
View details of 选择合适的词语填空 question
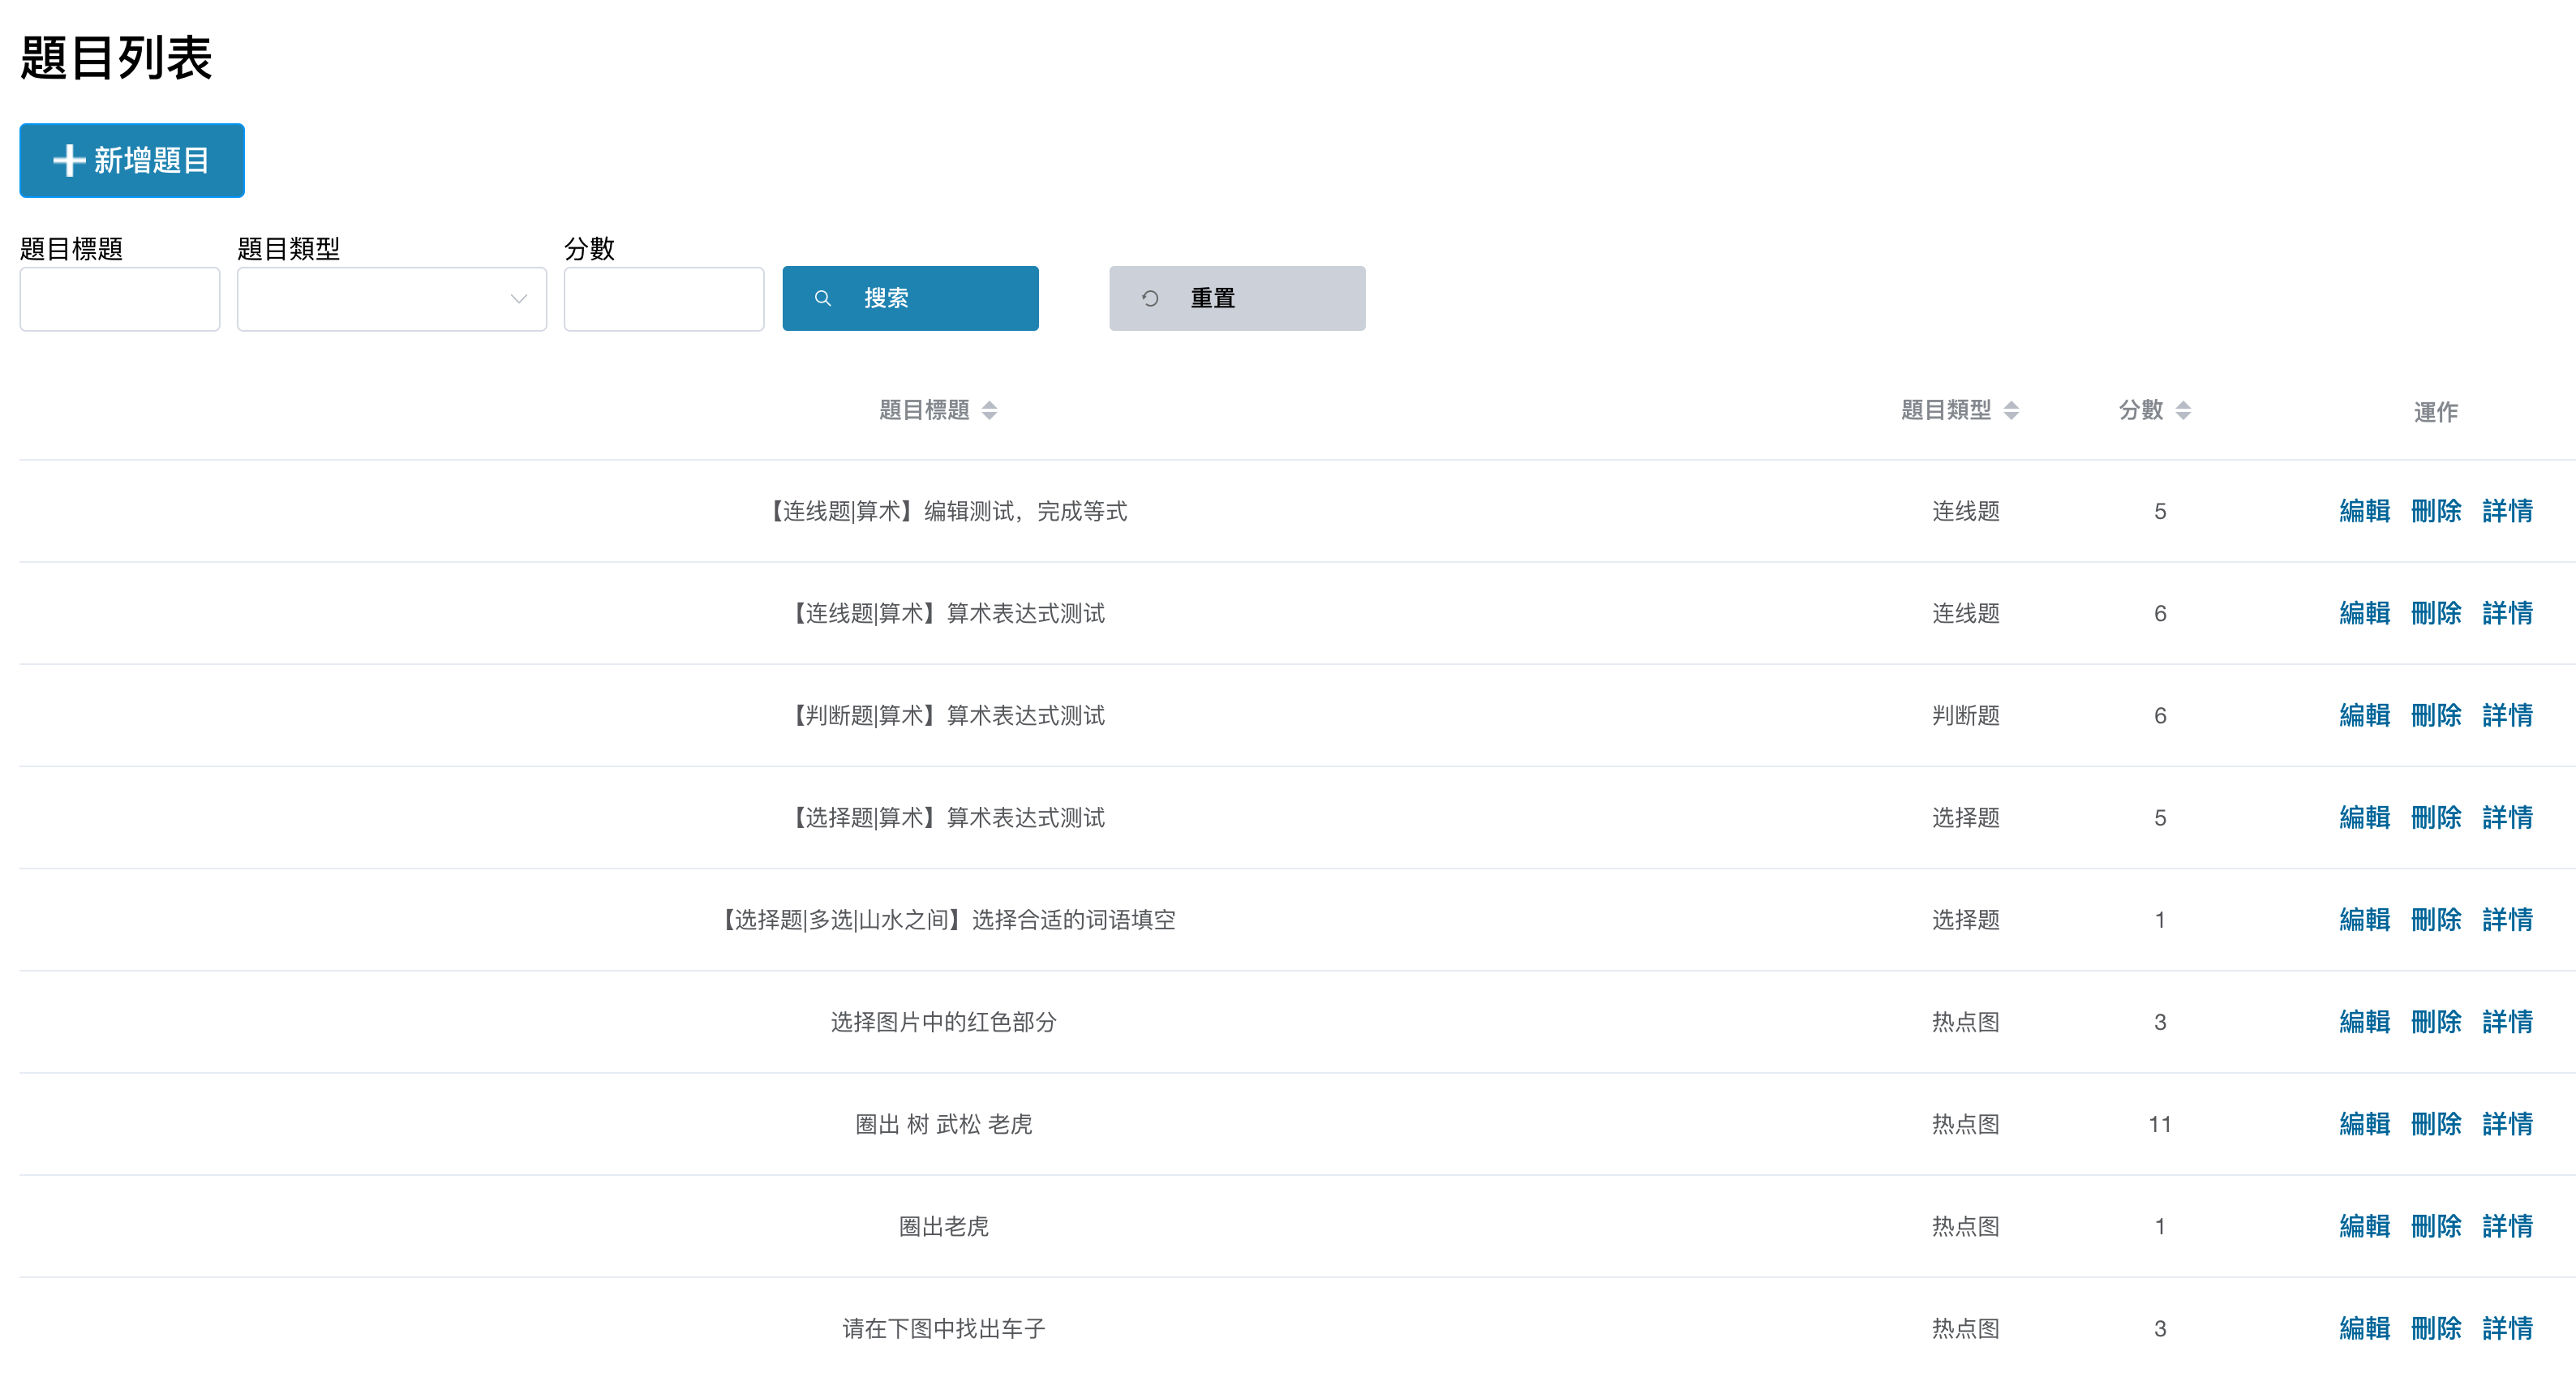pyautogui.click(x=2508, y=919)
